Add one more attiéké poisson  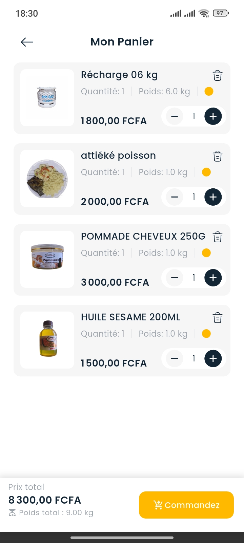pyautogui.click(x=213, y=197)
